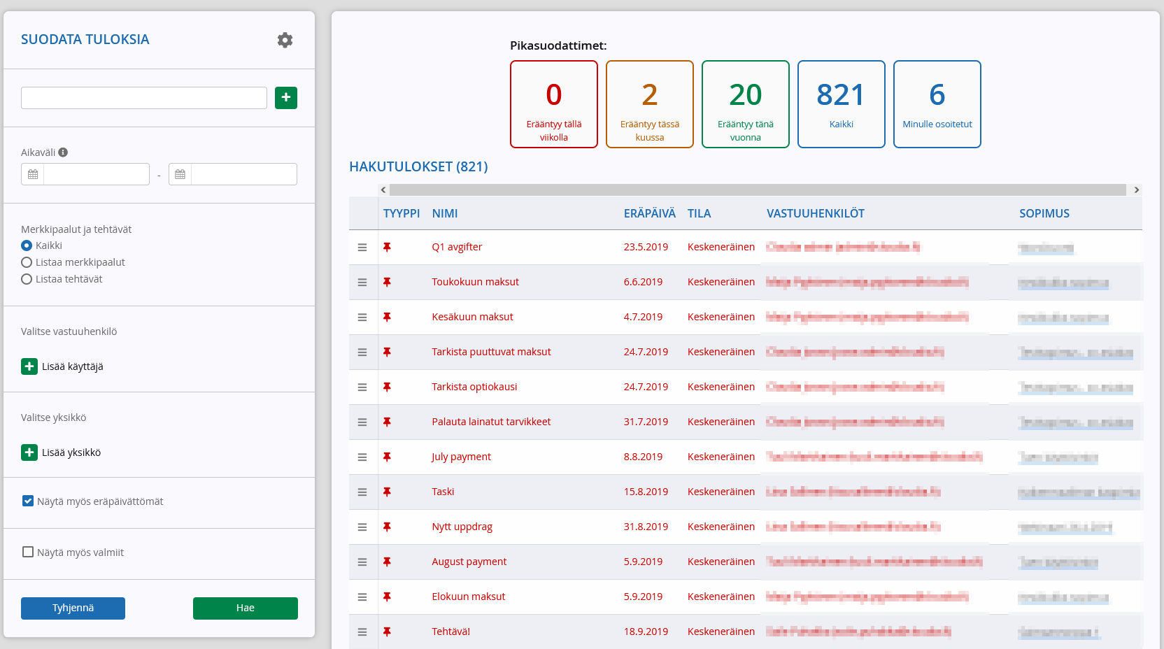The width and height of the screenshot is (1164, 649).
Task: Sort by TILA column header
Action: tap(700, 213)
